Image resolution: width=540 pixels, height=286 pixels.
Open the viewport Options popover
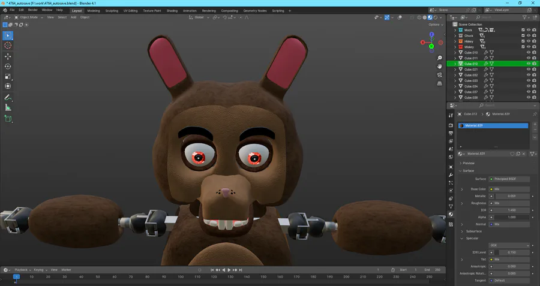click(436, 25)
